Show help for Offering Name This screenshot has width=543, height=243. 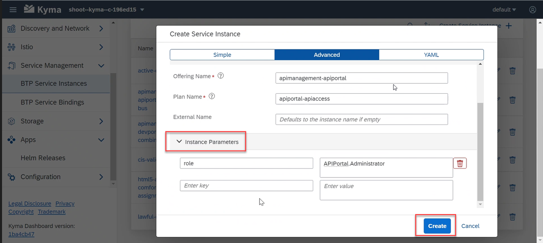click(221, 76)
